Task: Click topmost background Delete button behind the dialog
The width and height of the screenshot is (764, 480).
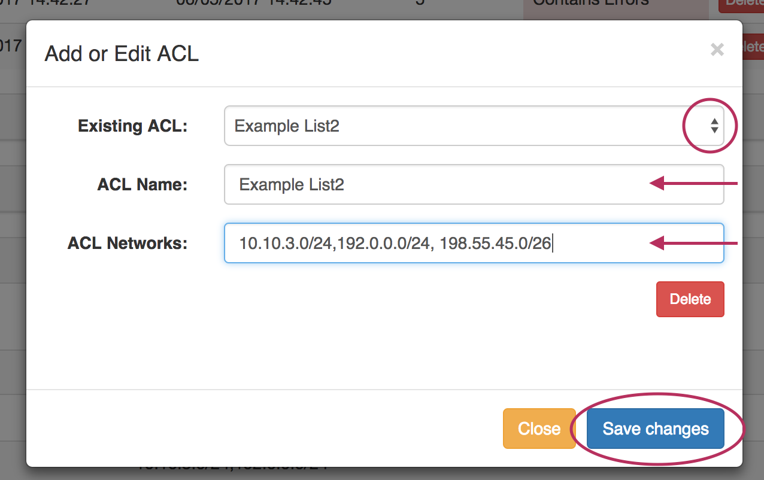Action: [x=741, y=5]
